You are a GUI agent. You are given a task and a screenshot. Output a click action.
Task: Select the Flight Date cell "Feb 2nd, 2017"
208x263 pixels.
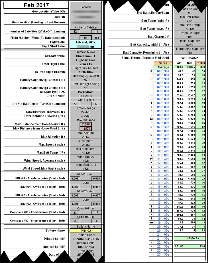pyautogui.click(x=85, y=42)
